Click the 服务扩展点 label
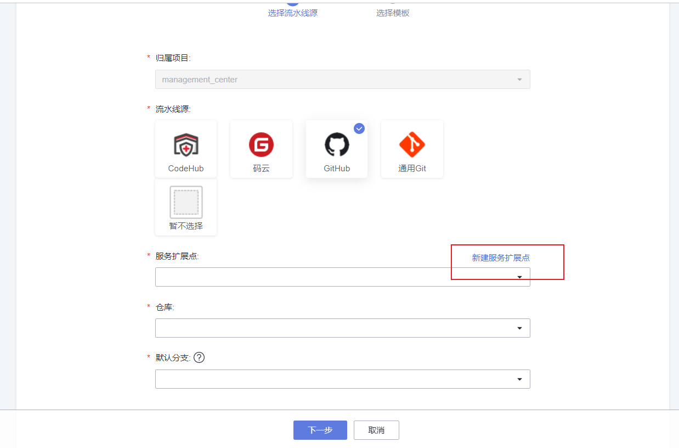679x448 pixels. tap(177, 256)
